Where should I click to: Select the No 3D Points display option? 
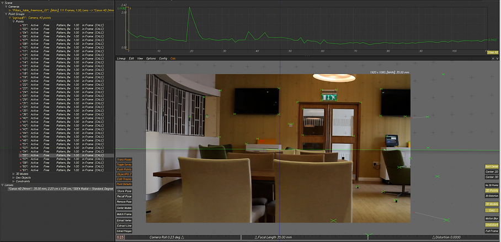tap(492, 185)
